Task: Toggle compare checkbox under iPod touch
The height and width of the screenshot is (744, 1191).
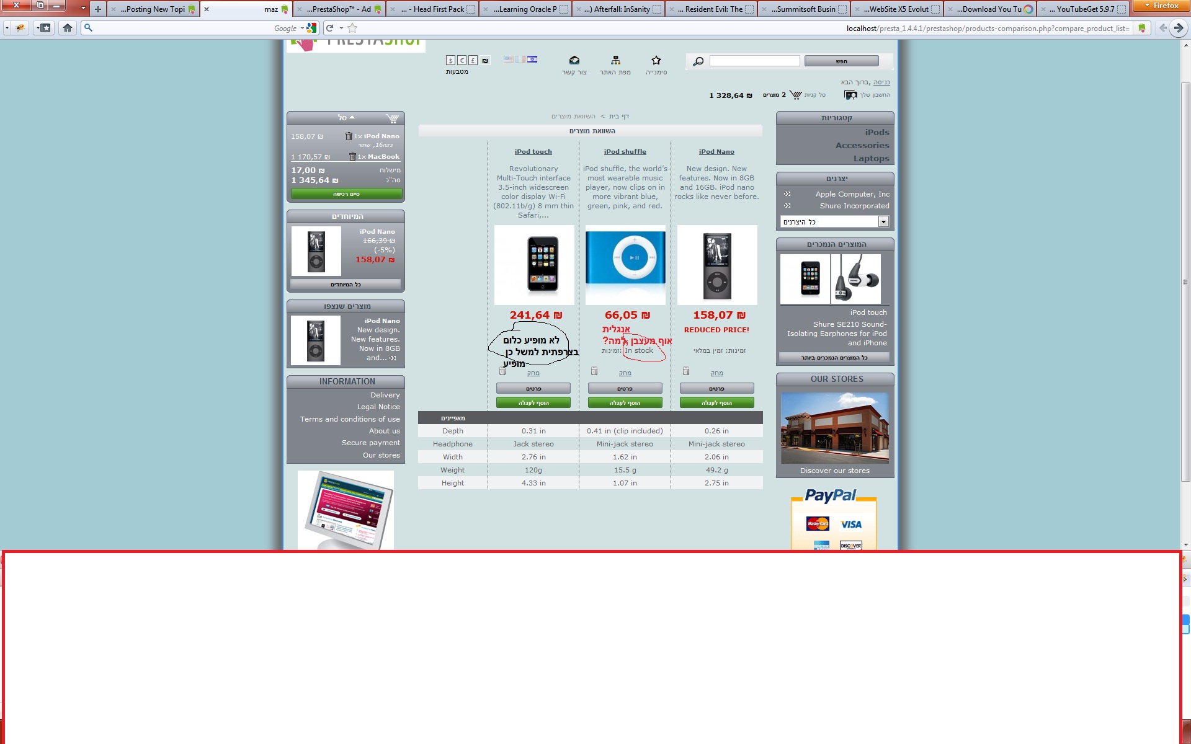Action: (502, 371)
